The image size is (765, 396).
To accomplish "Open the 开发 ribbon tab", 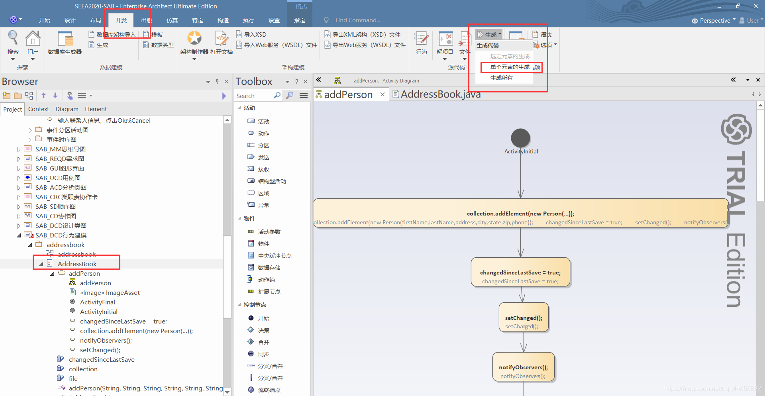I will click(x=121, y=20).
